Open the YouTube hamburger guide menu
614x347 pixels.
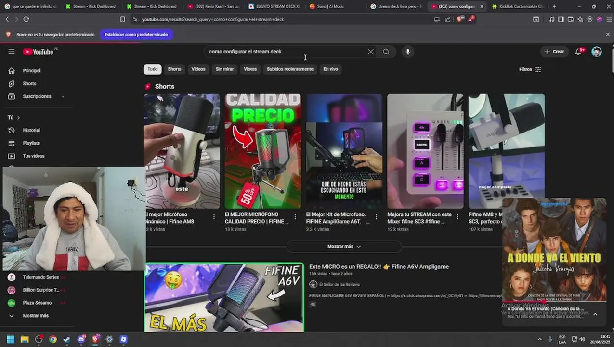[12, 52]
